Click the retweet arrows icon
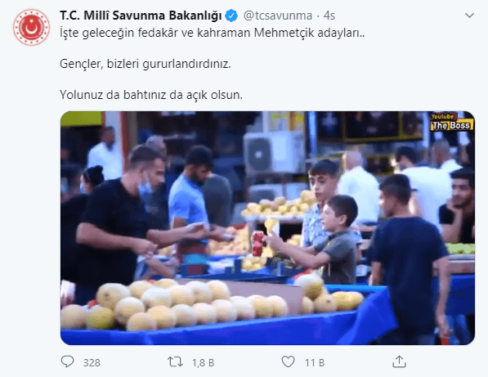488x377 pixels. pos(175,361)
